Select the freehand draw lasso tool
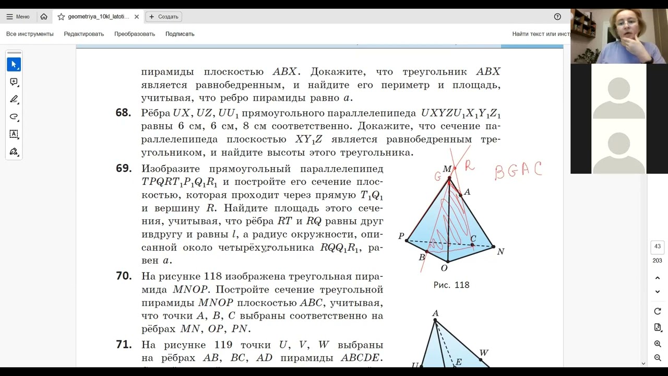The width and height of the screenshot is (668, 376). [14, 116]
